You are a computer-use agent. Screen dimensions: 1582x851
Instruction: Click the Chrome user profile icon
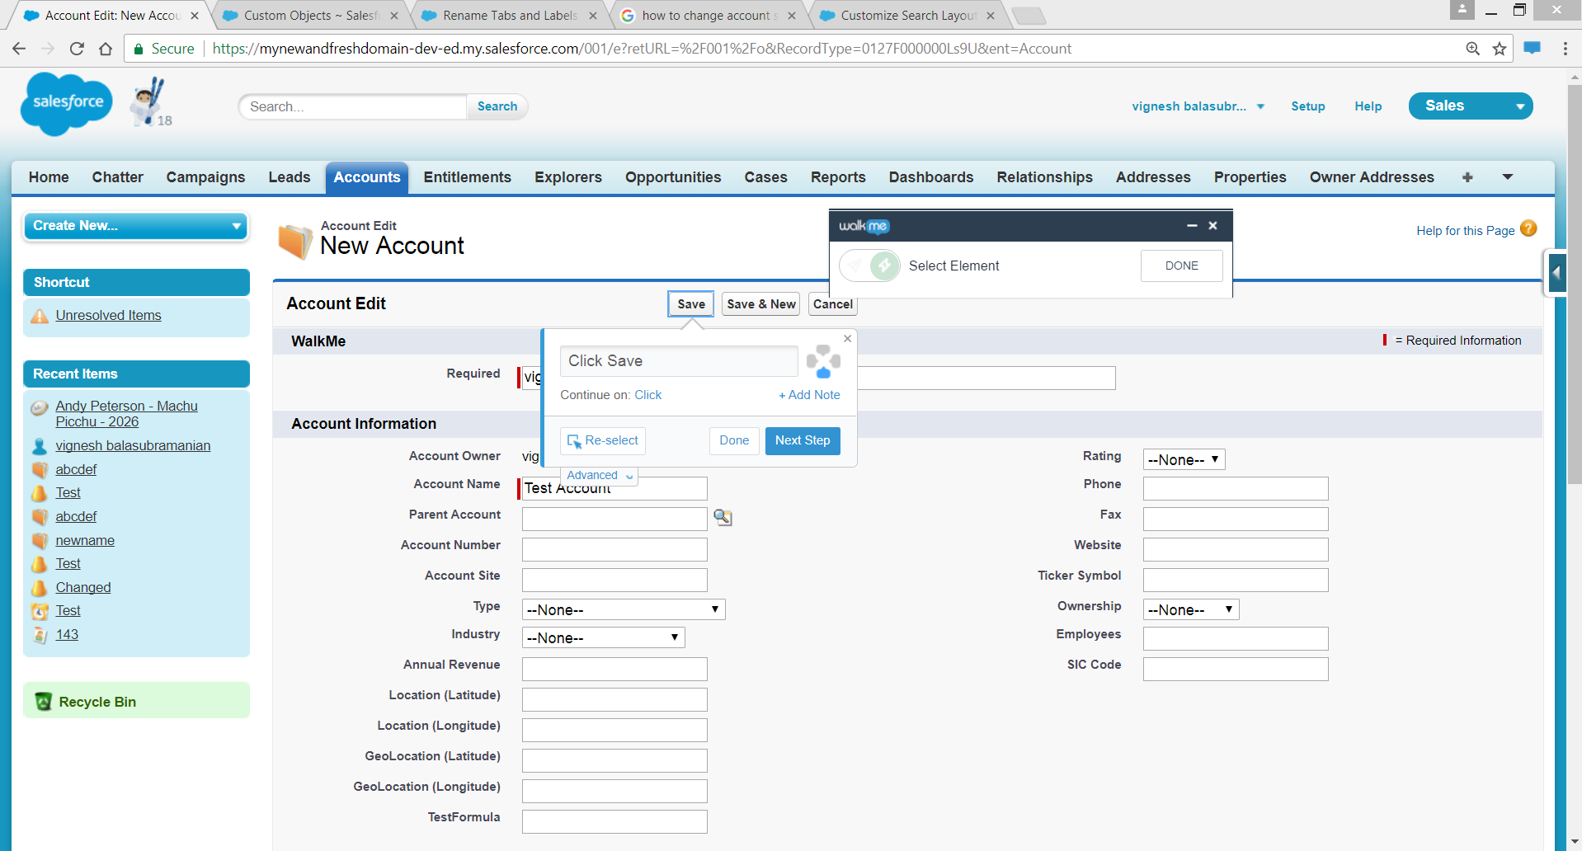pos(1462,10)
